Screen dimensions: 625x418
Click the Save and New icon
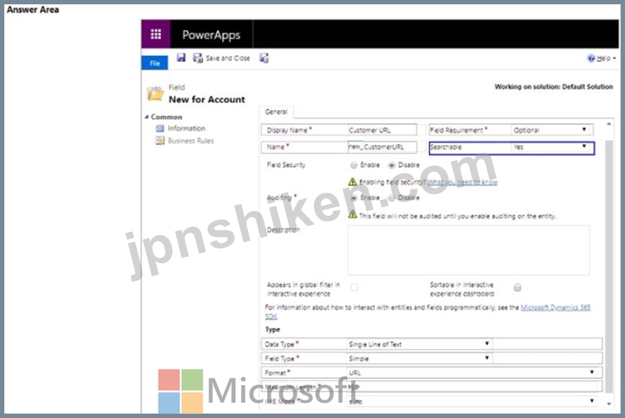(264, 58)
